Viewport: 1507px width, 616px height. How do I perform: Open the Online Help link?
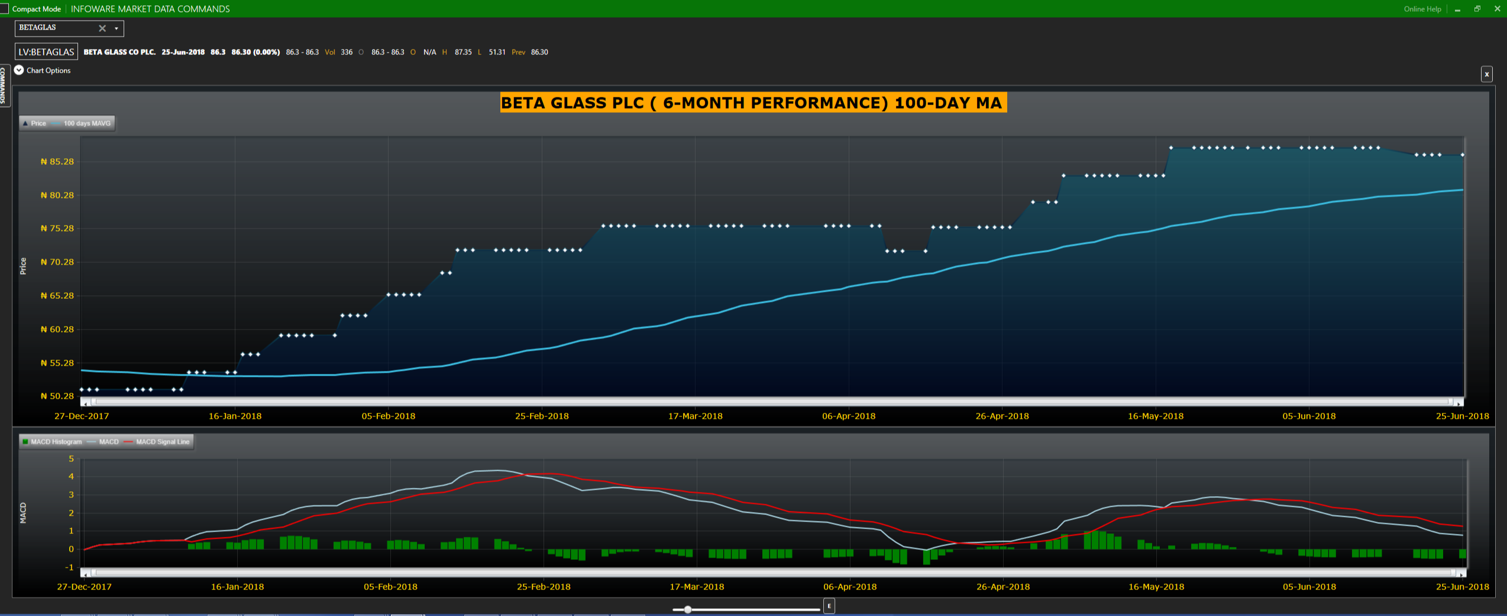point(1422,9)
